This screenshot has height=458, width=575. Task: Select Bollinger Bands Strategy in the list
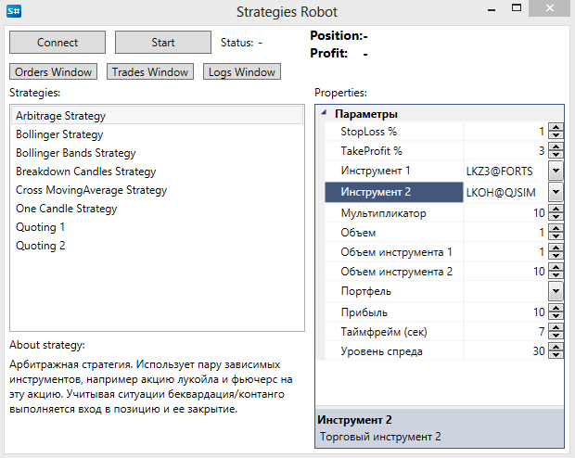point(76,153)
